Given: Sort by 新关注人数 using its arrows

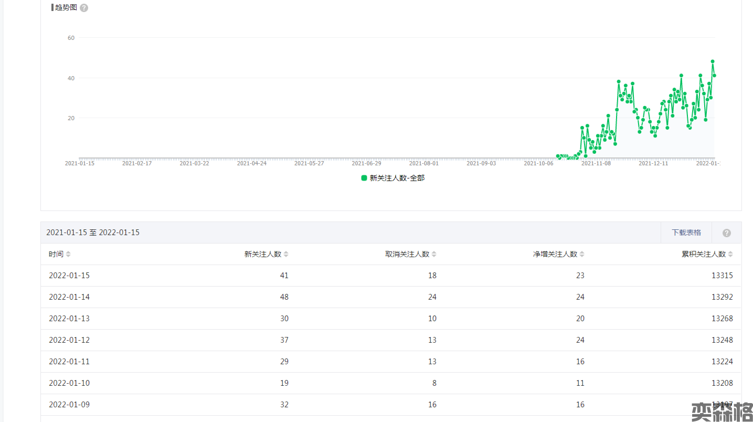Looking at the screenshot, I should point(286,254).
